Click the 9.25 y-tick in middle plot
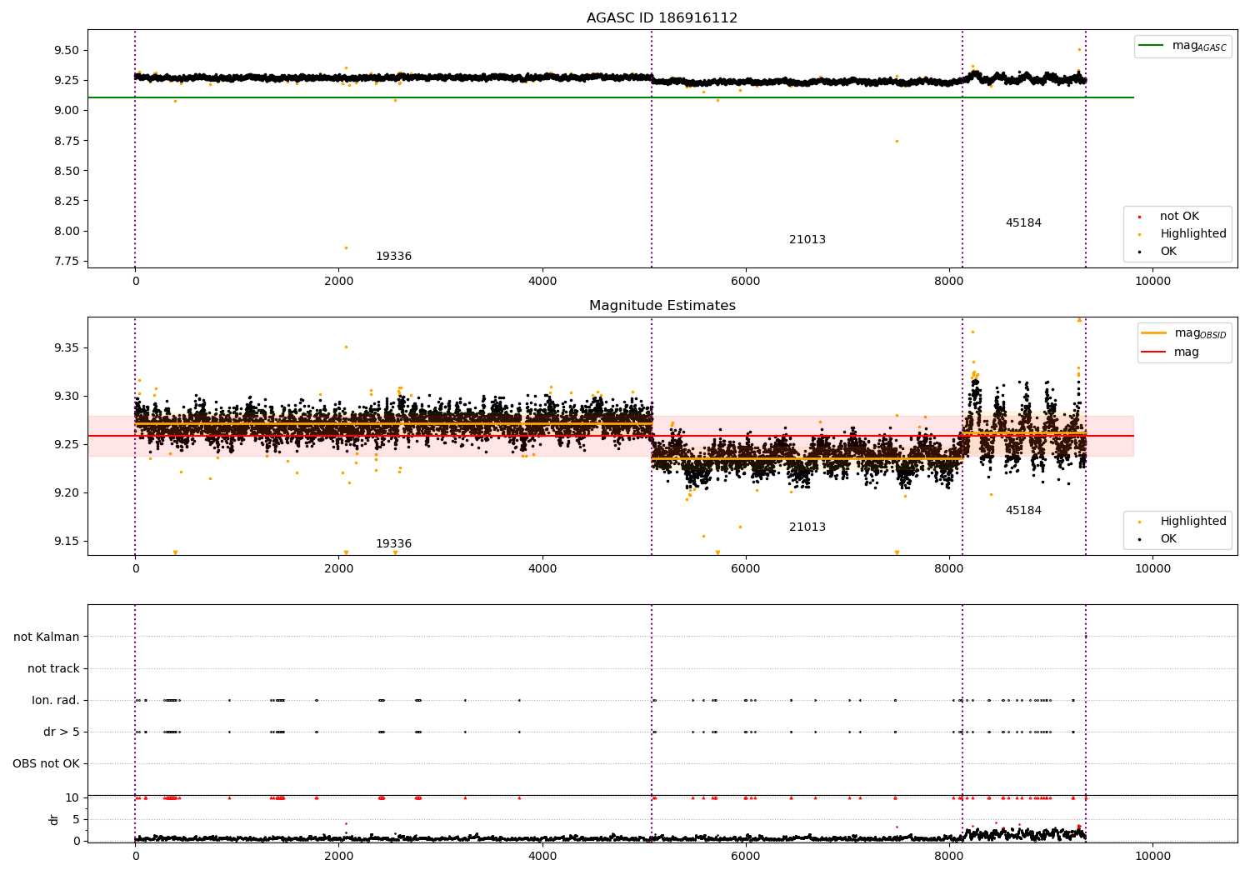The width and height of the screenshot is (1250, 875). pos(67,445)
